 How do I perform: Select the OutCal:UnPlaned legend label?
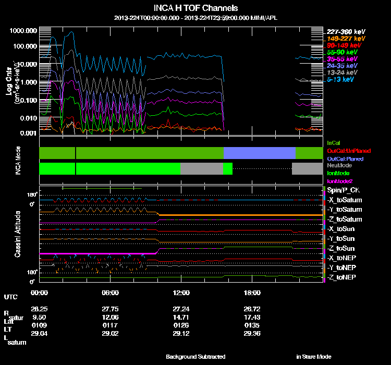(x=345, y=150)
